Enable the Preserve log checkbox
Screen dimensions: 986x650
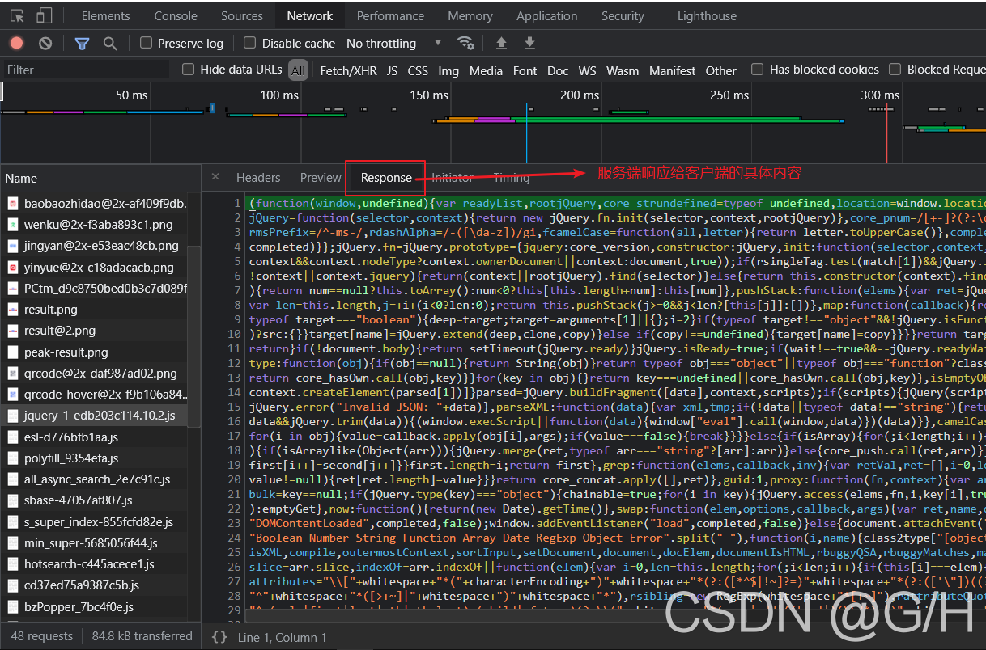tap(147, 43)
